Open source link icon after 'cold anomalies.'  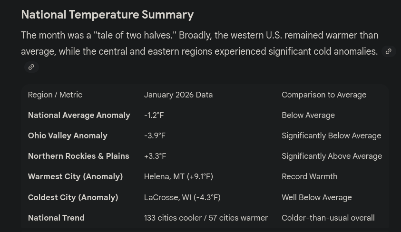[x=389, y=51]
